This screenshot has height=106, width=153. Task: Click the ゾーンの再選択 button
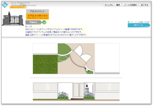[x=130, y=5]
